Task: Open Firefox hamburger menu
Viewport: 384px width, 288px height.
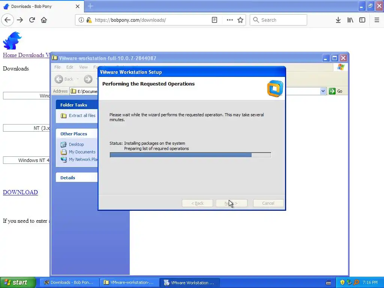Action: [x=376, y=20]
